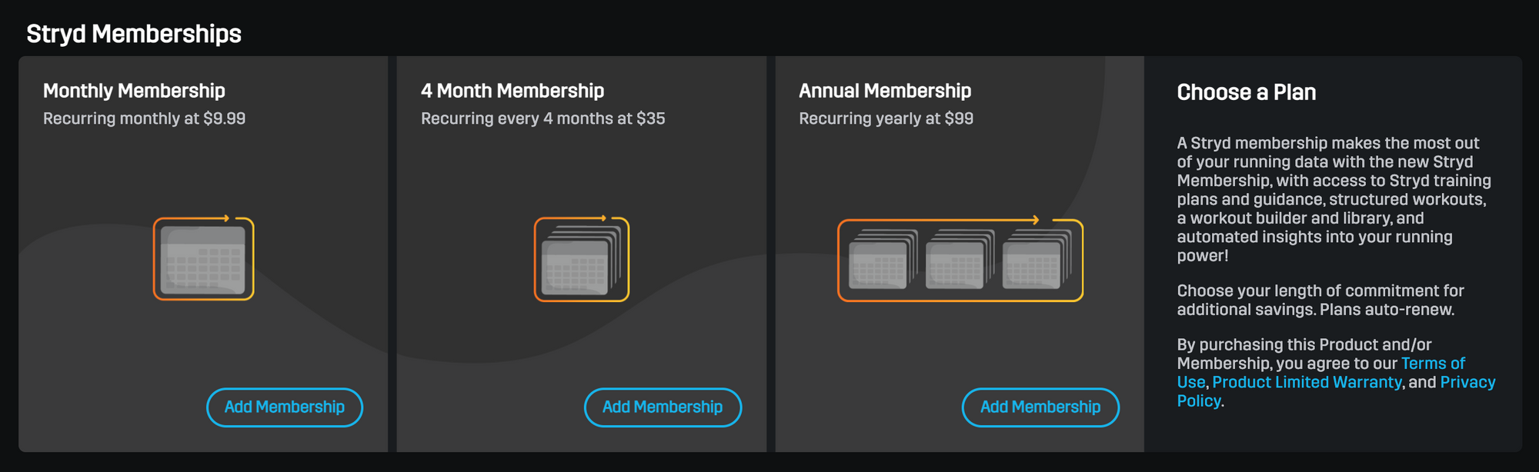This screenshot has width=1539, height=472.
Task: Click the Annual Membership title
Action: (884, 91)
